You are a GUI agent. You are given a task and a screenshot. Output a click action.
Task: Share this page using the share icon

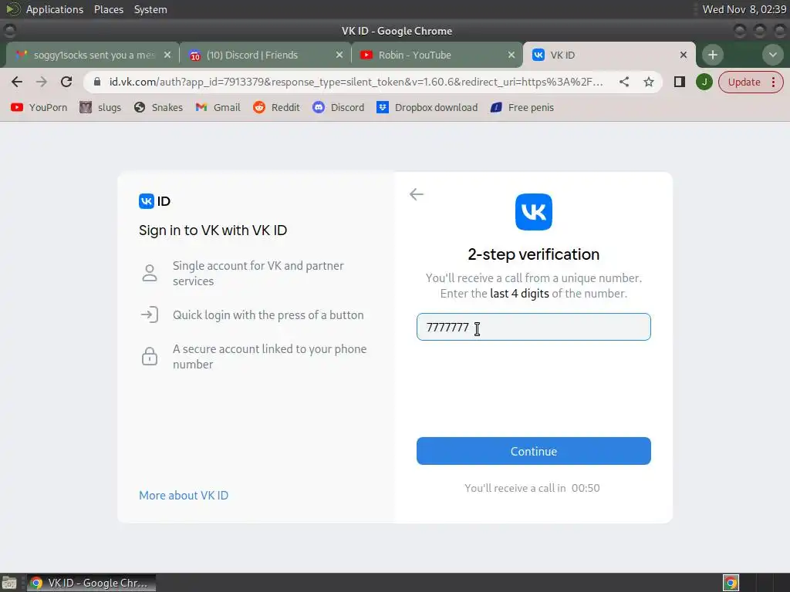point(623,82)
